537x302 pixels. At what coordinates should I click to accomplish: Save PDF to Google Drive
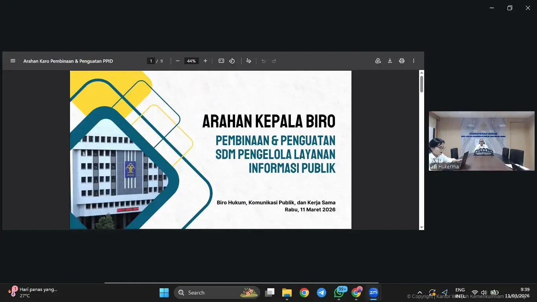[378, 61]
